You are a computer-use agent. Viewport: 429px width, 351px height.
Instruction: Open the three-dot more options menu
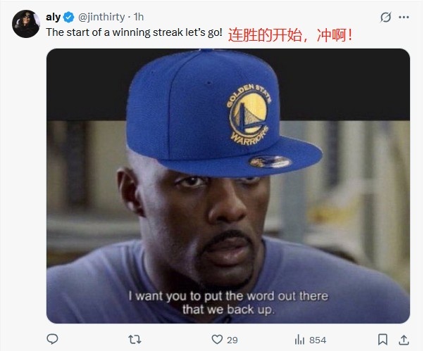click(404, 17)
